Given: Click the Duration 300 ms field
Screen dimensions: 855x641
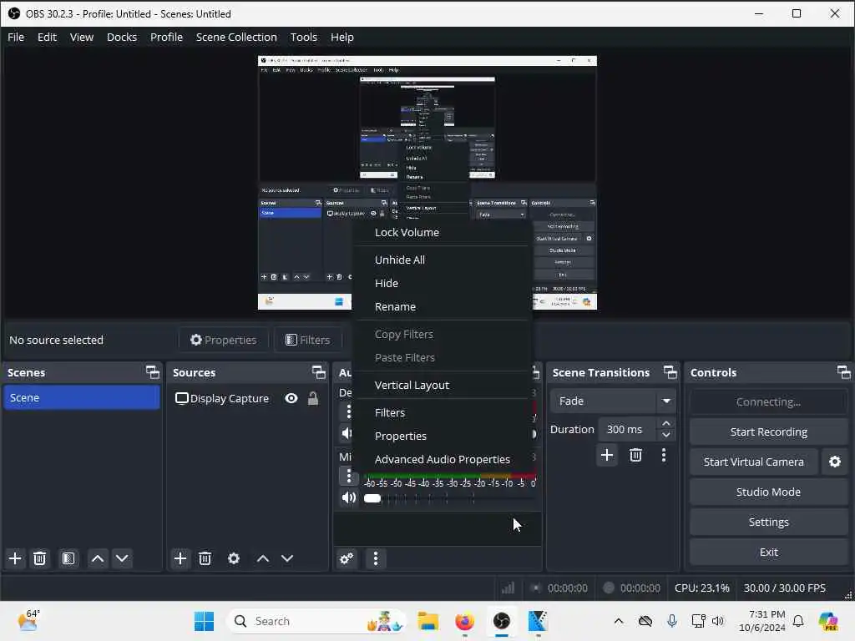Looking at the screenshot, I should coord(628,430).
